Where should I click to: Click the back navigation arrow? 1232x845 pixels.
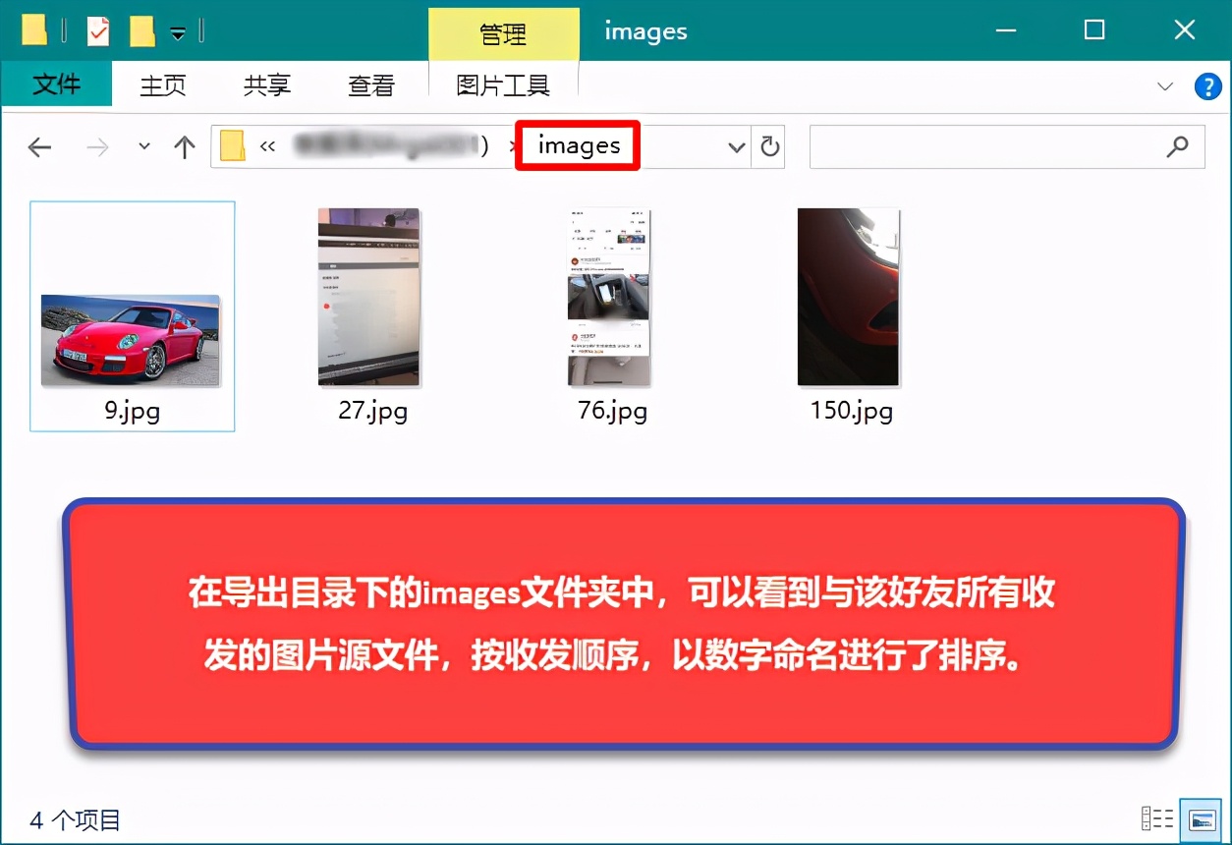[39, 146]
